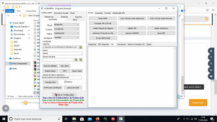Click the scroll-to-top double arrow button
This screenshot has height=122, width=217.
coord(6,108)
